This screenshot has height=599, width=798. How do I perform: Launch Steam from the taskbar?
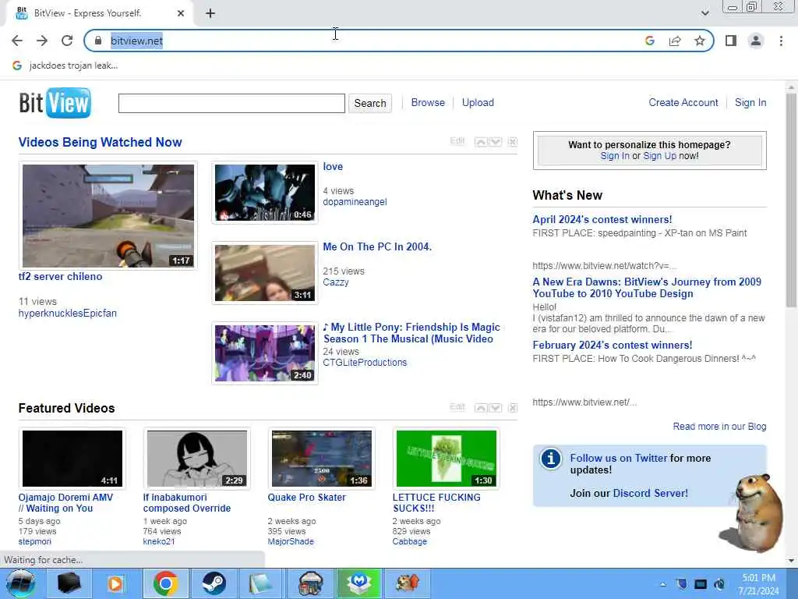click(x=214, y=583)
